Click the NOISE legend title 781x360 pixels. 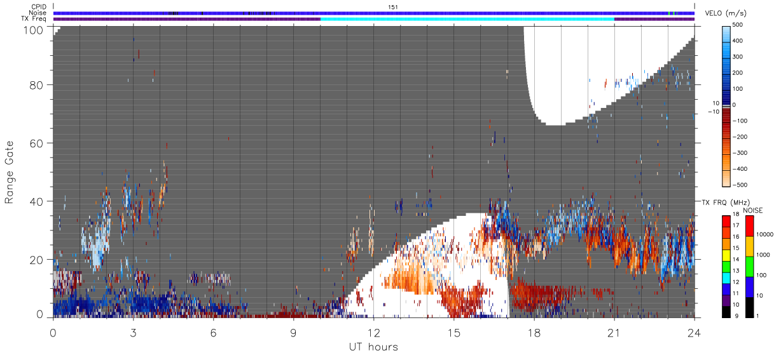[x=753, y=210]
